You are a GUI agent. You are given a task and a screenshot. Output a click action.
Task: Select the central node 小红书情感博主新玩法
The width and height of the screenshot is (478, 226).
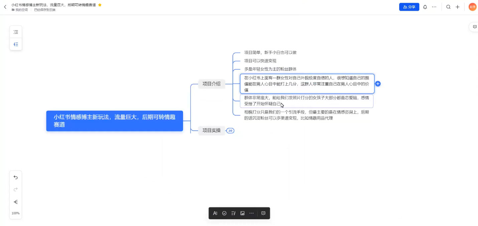coord(115,121)
